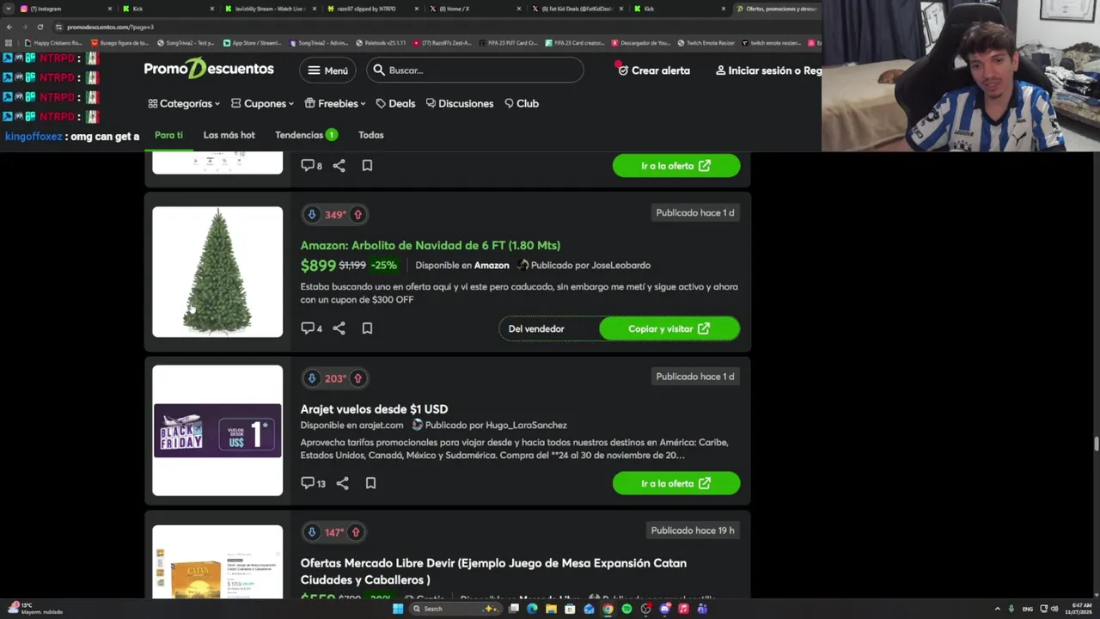Image resolution: width=1100 pixels, height=619 pixels.
Task: Open the Tendencias tab
Action: pyautogui.click(x=306, y=135)
